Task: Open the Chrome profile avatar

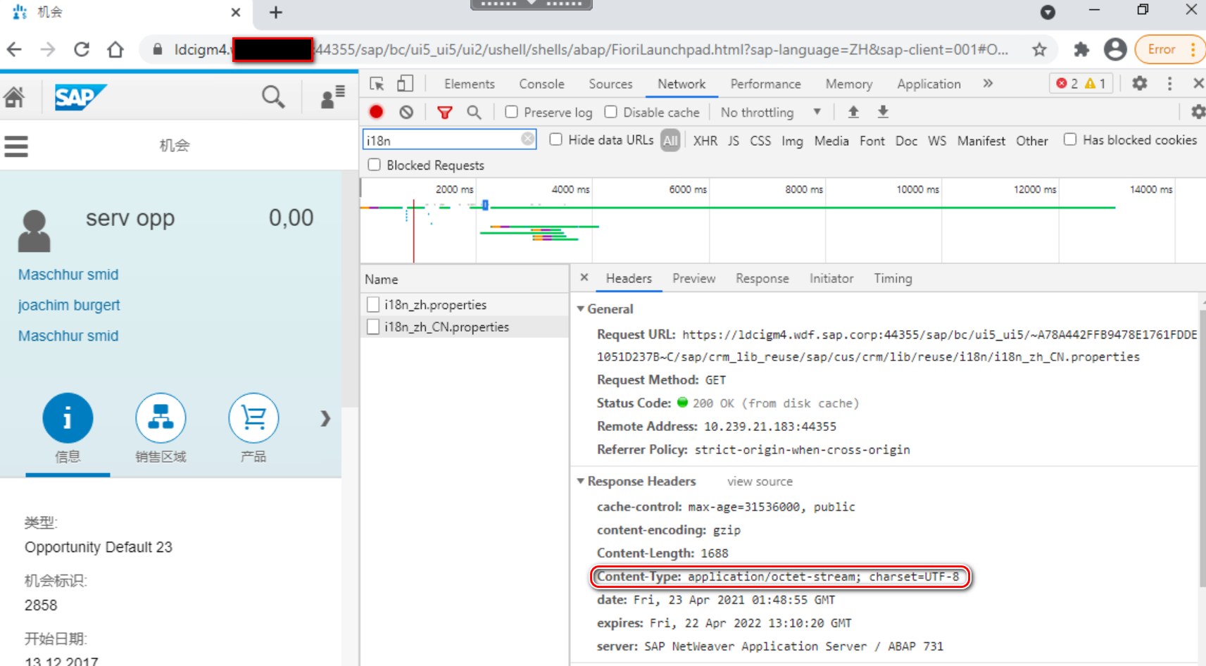Action: tap(1115, 49)
